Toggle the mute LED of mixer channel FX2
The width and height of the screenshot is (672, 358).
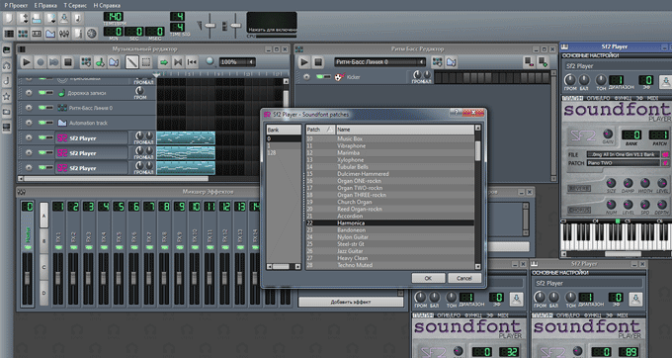(x=73, y=247)
